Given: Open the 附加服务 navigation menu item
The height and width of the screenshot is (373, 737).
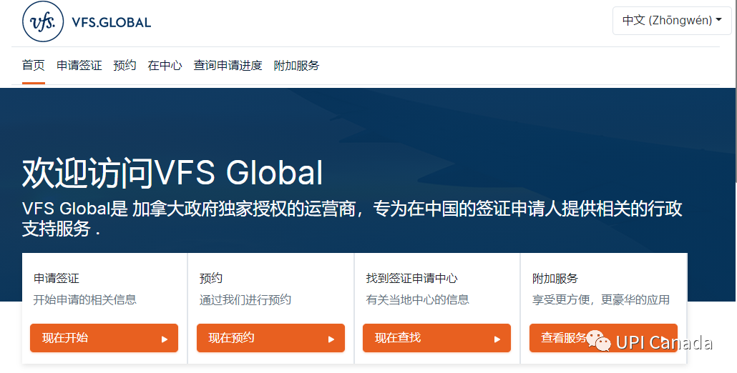Looking at the screenshot, I should pyautogui.click(x=296, y=65).
